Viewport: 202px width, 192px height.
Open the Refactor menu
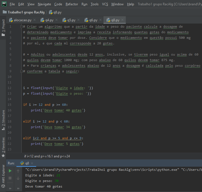[72, 4]
